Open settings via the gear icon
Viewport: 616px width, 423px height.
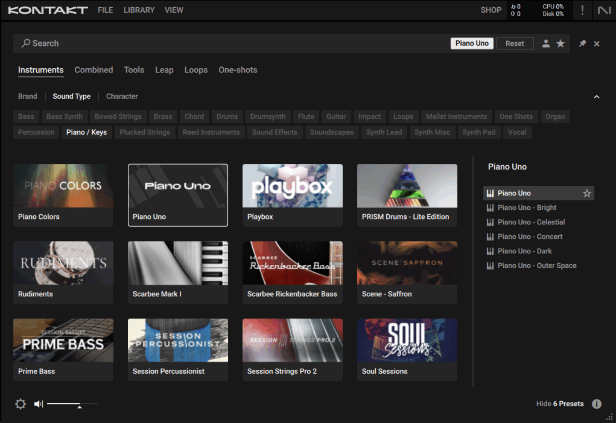tap(21, 404)
